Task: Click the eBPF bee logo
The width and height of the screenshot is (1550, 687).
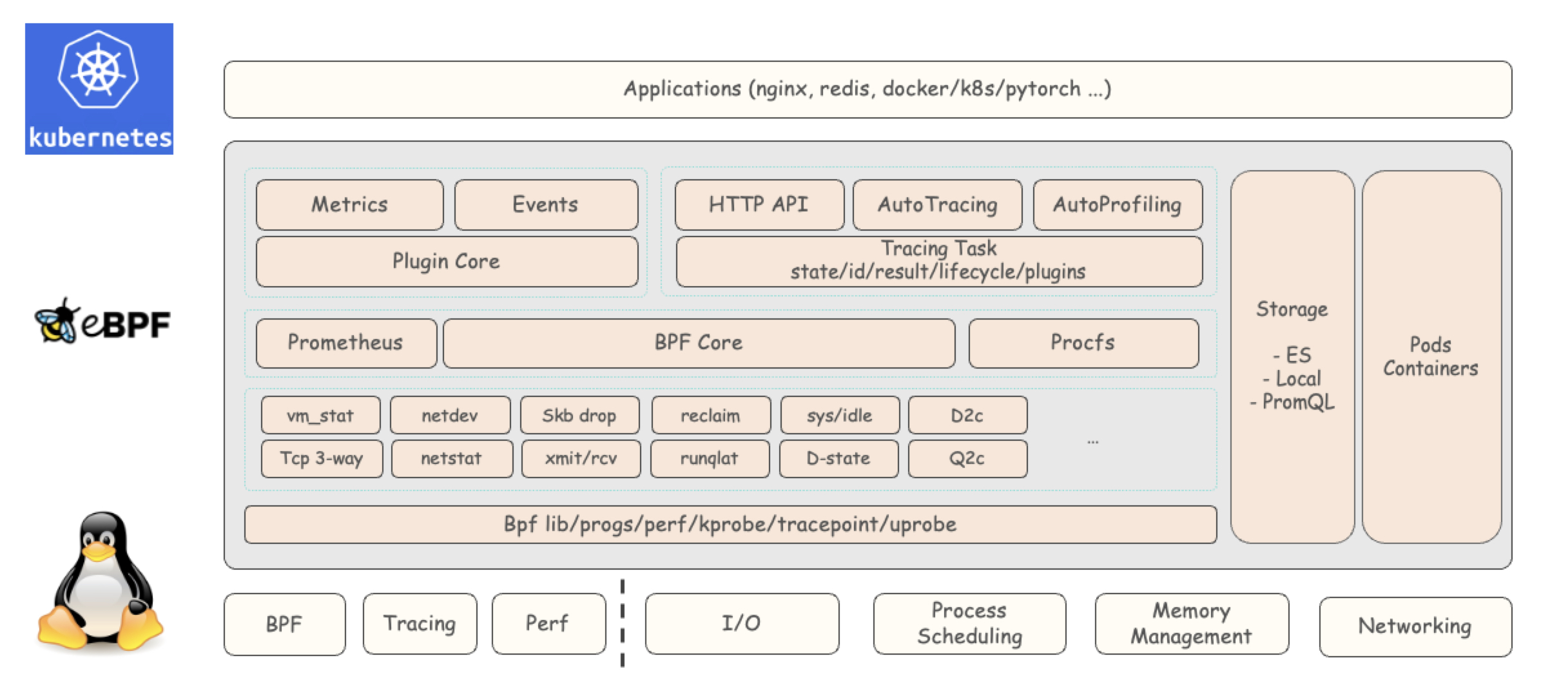Action: point(102,321)
